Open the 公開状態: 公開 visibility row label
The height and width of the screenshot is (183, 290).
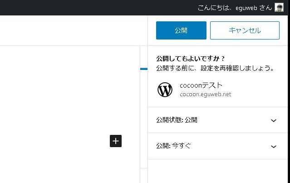pyautogui.click(x=177, y=120)
